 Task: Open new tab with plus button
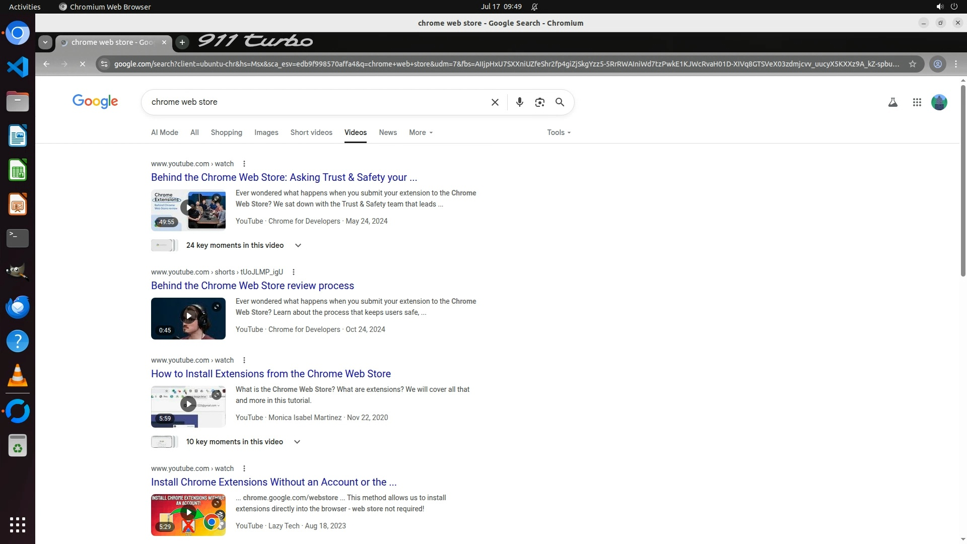coord(182,42)
